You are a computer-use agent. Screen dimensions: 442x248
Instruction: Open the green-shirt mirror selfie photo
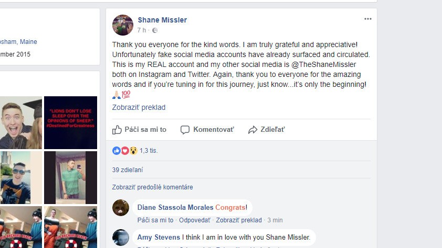click(70, 177)
